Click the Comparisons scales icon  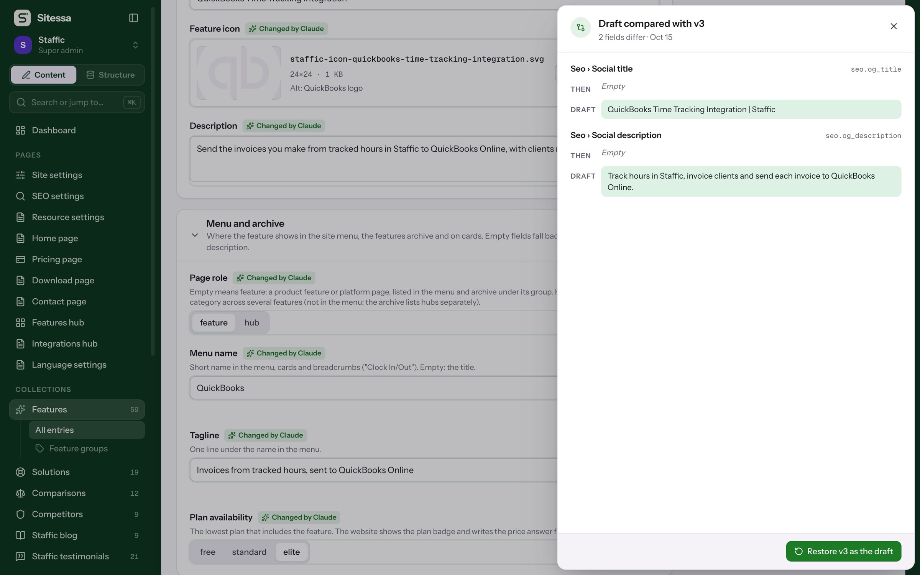coord(20,493)
